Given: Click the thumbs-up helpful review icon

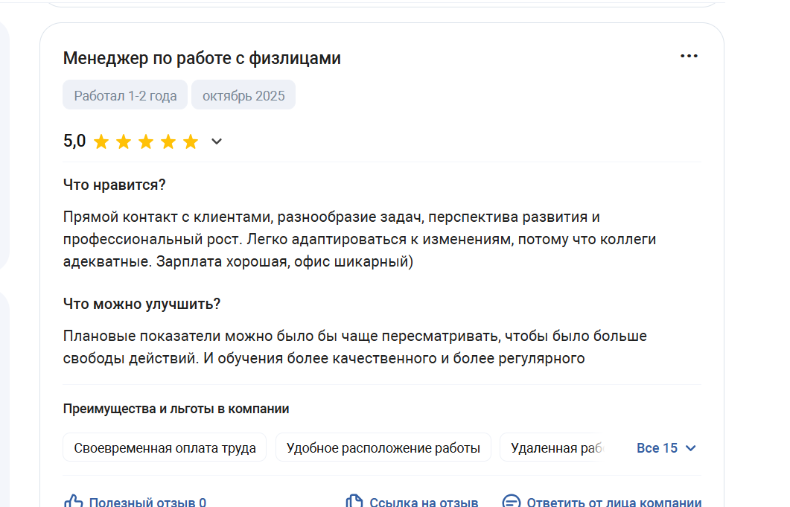Looking at the screenshot, I should pos(74,501).
